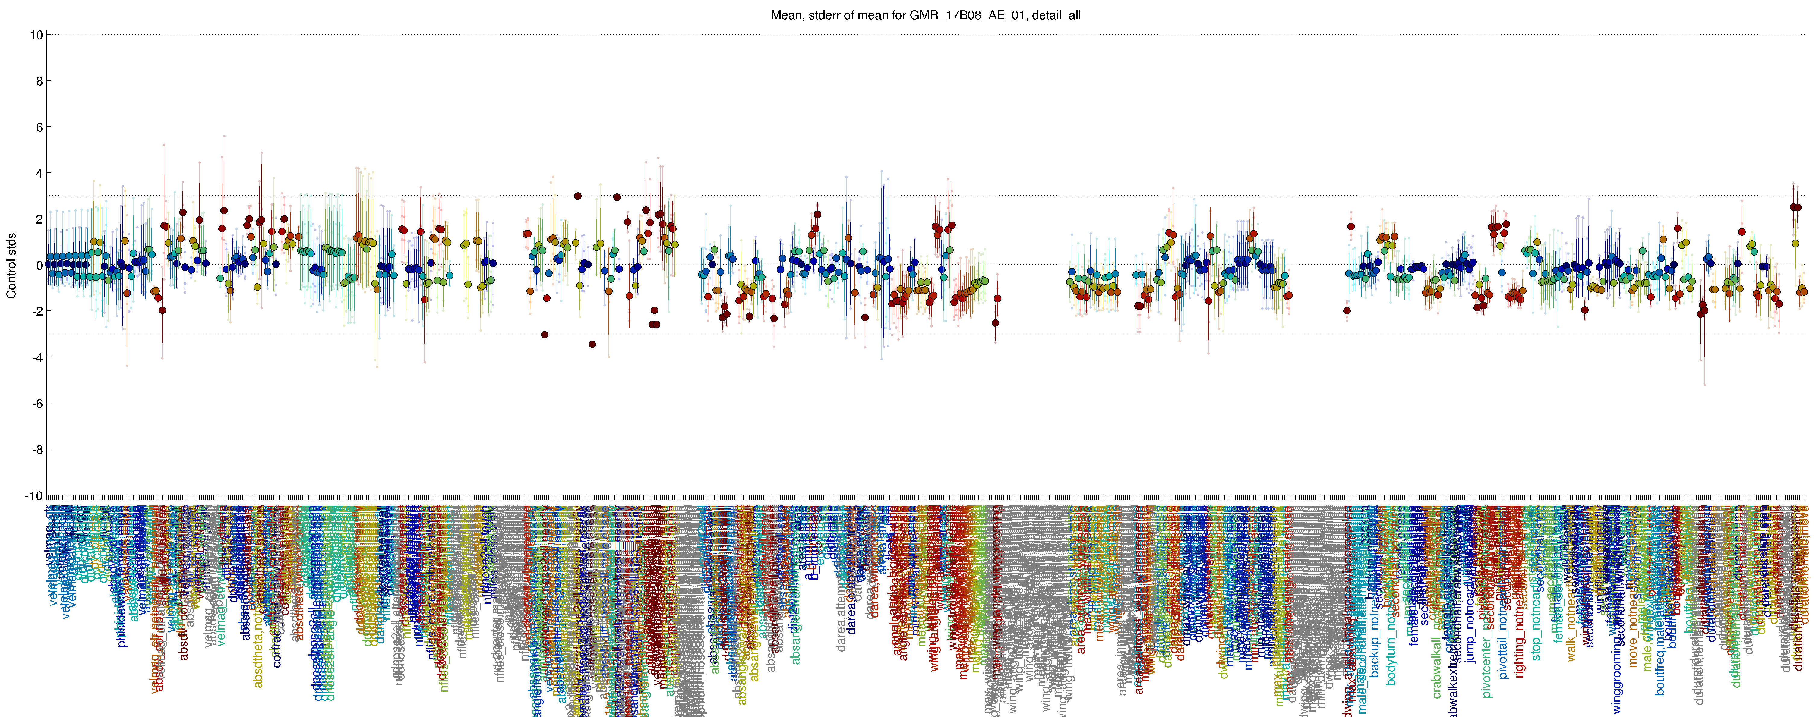
Task: Click the y-axis tick label 6
Action: [39, 127]
